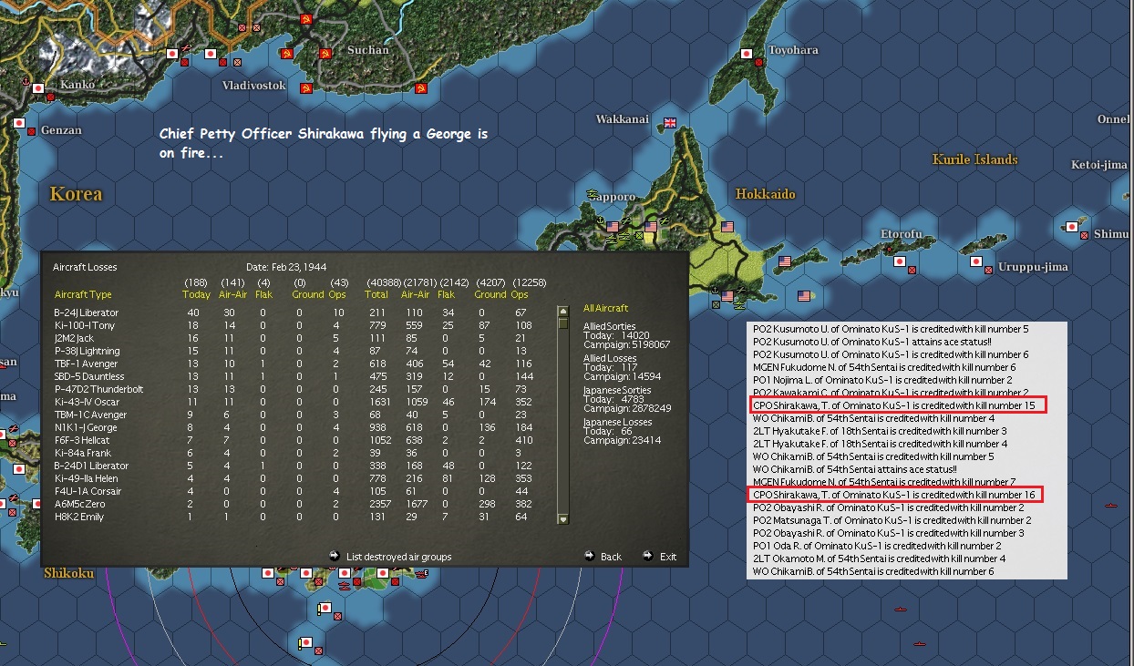Click the Hokkaido region label
Viewport: 1134px width, 666px height.
[765, 194]
